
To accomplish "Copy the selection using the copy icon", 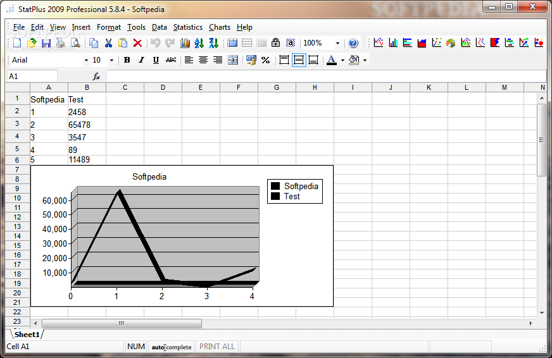I will 94,43.
